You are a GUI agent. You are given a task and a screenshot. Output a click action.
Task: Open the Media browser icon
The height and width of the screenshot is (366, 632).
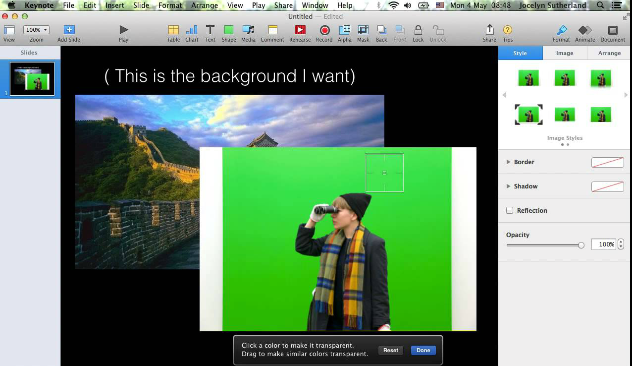coord(248,30)
